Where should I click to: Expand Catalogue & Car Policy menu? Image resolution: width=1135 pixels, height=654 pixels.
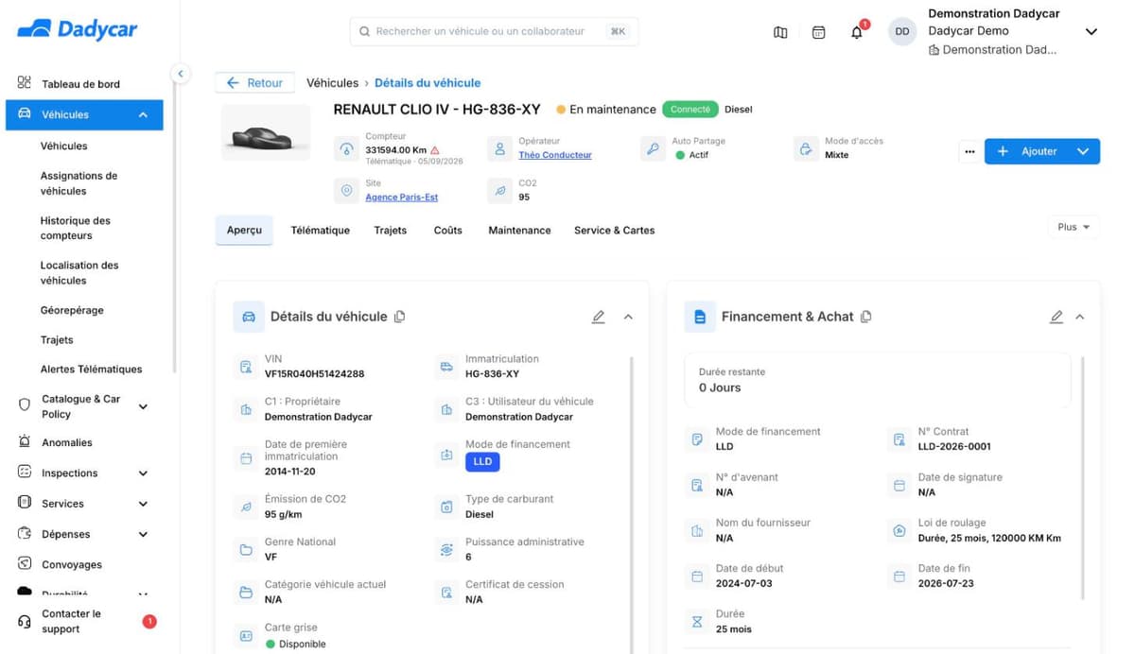pyautogui.click(x=143, y=406)
